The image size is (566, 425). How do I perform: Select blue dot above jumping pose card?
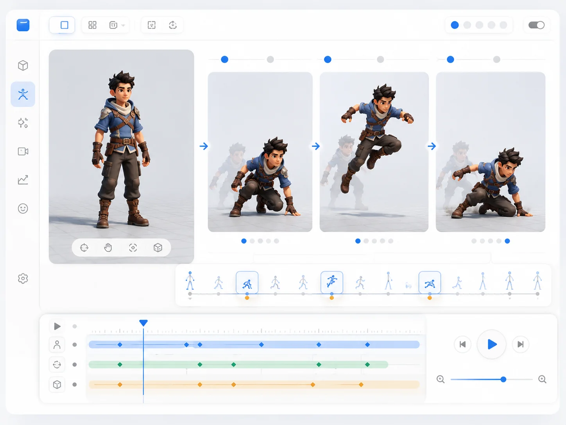tap(328, 59)
